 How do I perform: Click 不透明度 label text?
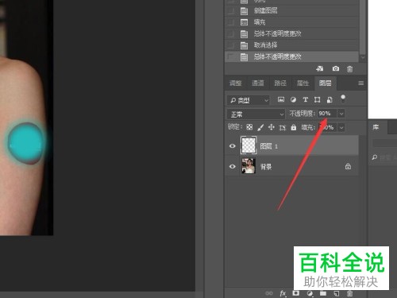(x=303, y=114)
